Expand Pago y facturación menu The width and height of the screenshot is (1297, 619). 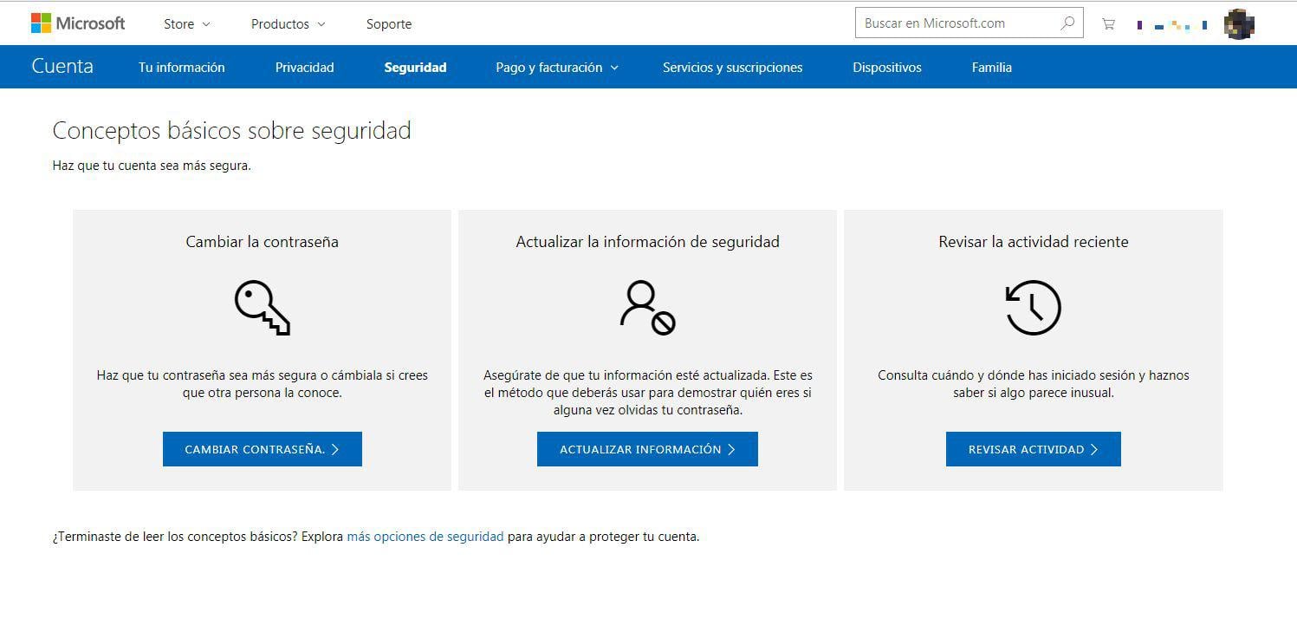tap(556, 67)
